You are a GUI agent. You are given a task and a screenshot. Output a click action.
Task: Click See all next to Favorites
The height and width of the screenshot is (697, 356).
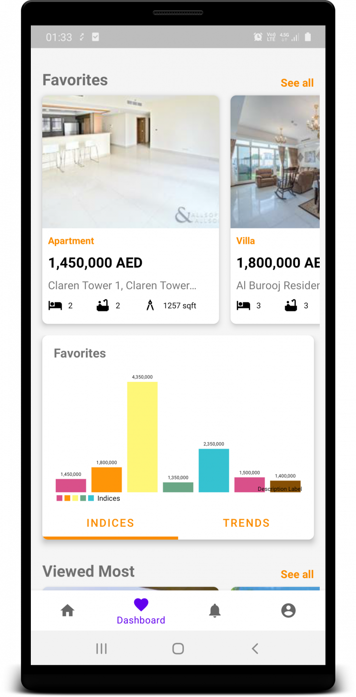297,83
